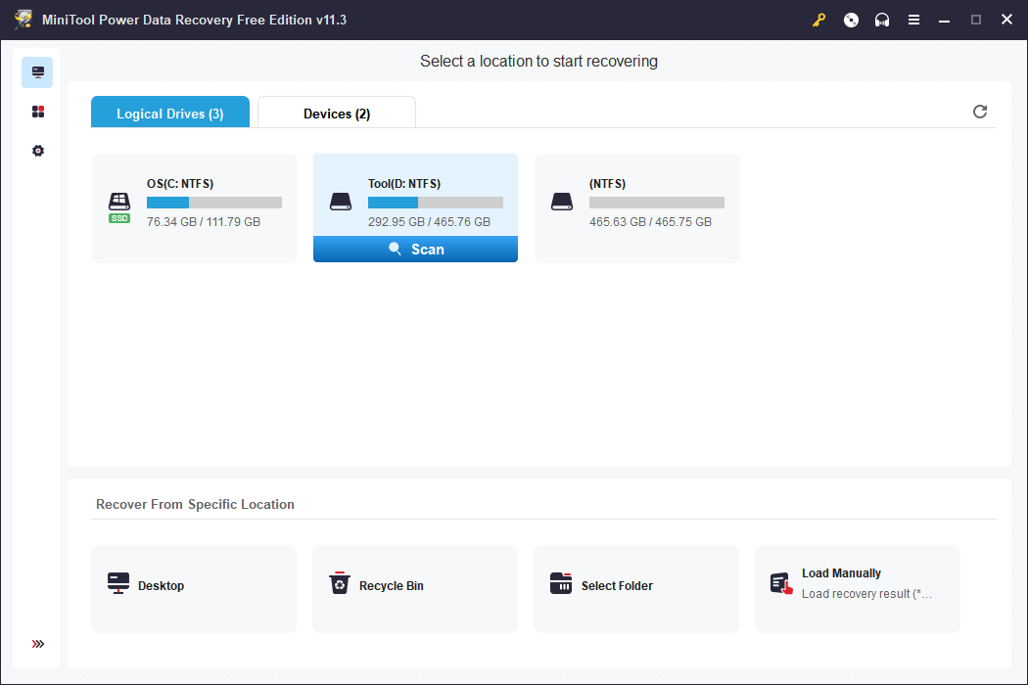Refresh the drive list

point(979,112)
